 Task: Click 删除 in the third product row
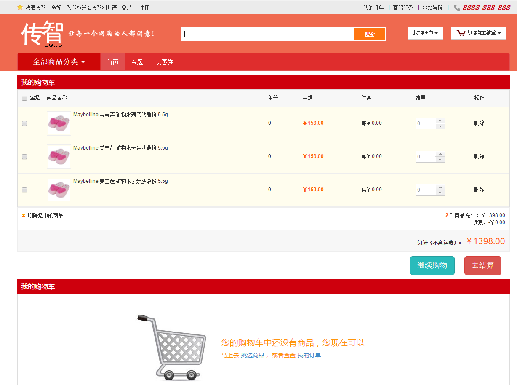point(479,190)
